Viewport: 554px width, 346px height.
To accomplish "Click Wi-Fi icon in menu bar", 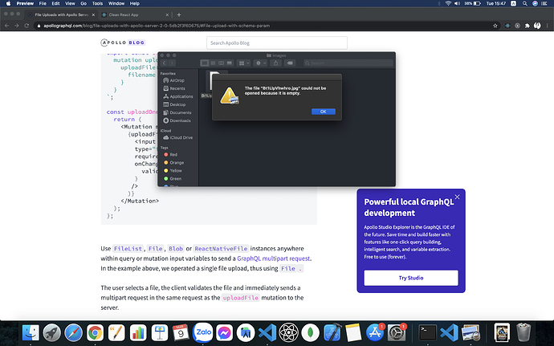I will click(x=448, y=3).
